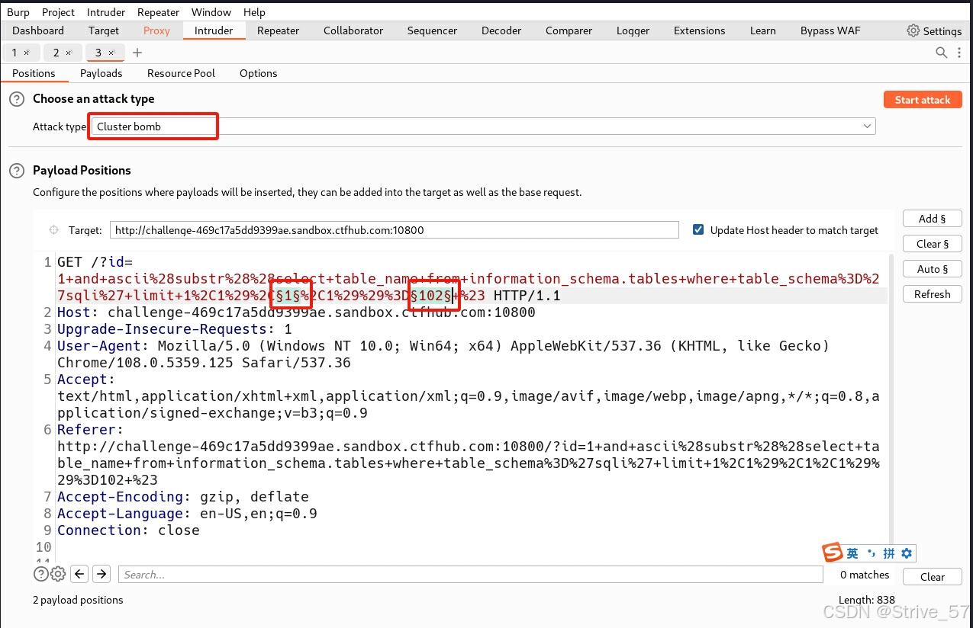Click the Sogou input method S icon
The height and width of the screenshot is (628, 973).
tap(833, 553)
